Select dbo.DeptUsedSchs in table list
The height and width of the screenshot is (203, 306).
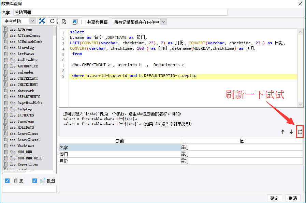pyautogui.click(x=26, y=103)
